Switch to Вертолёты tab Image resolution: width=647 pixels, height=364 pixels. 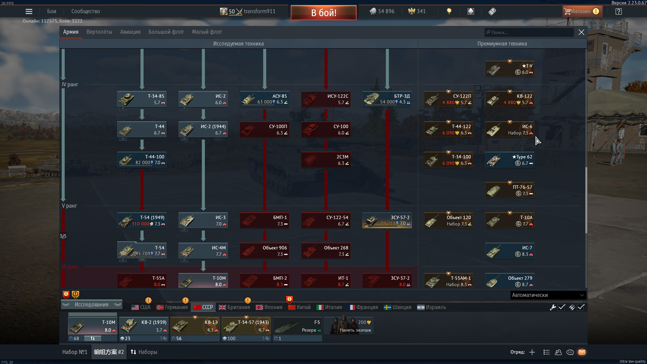click(99, 32)
